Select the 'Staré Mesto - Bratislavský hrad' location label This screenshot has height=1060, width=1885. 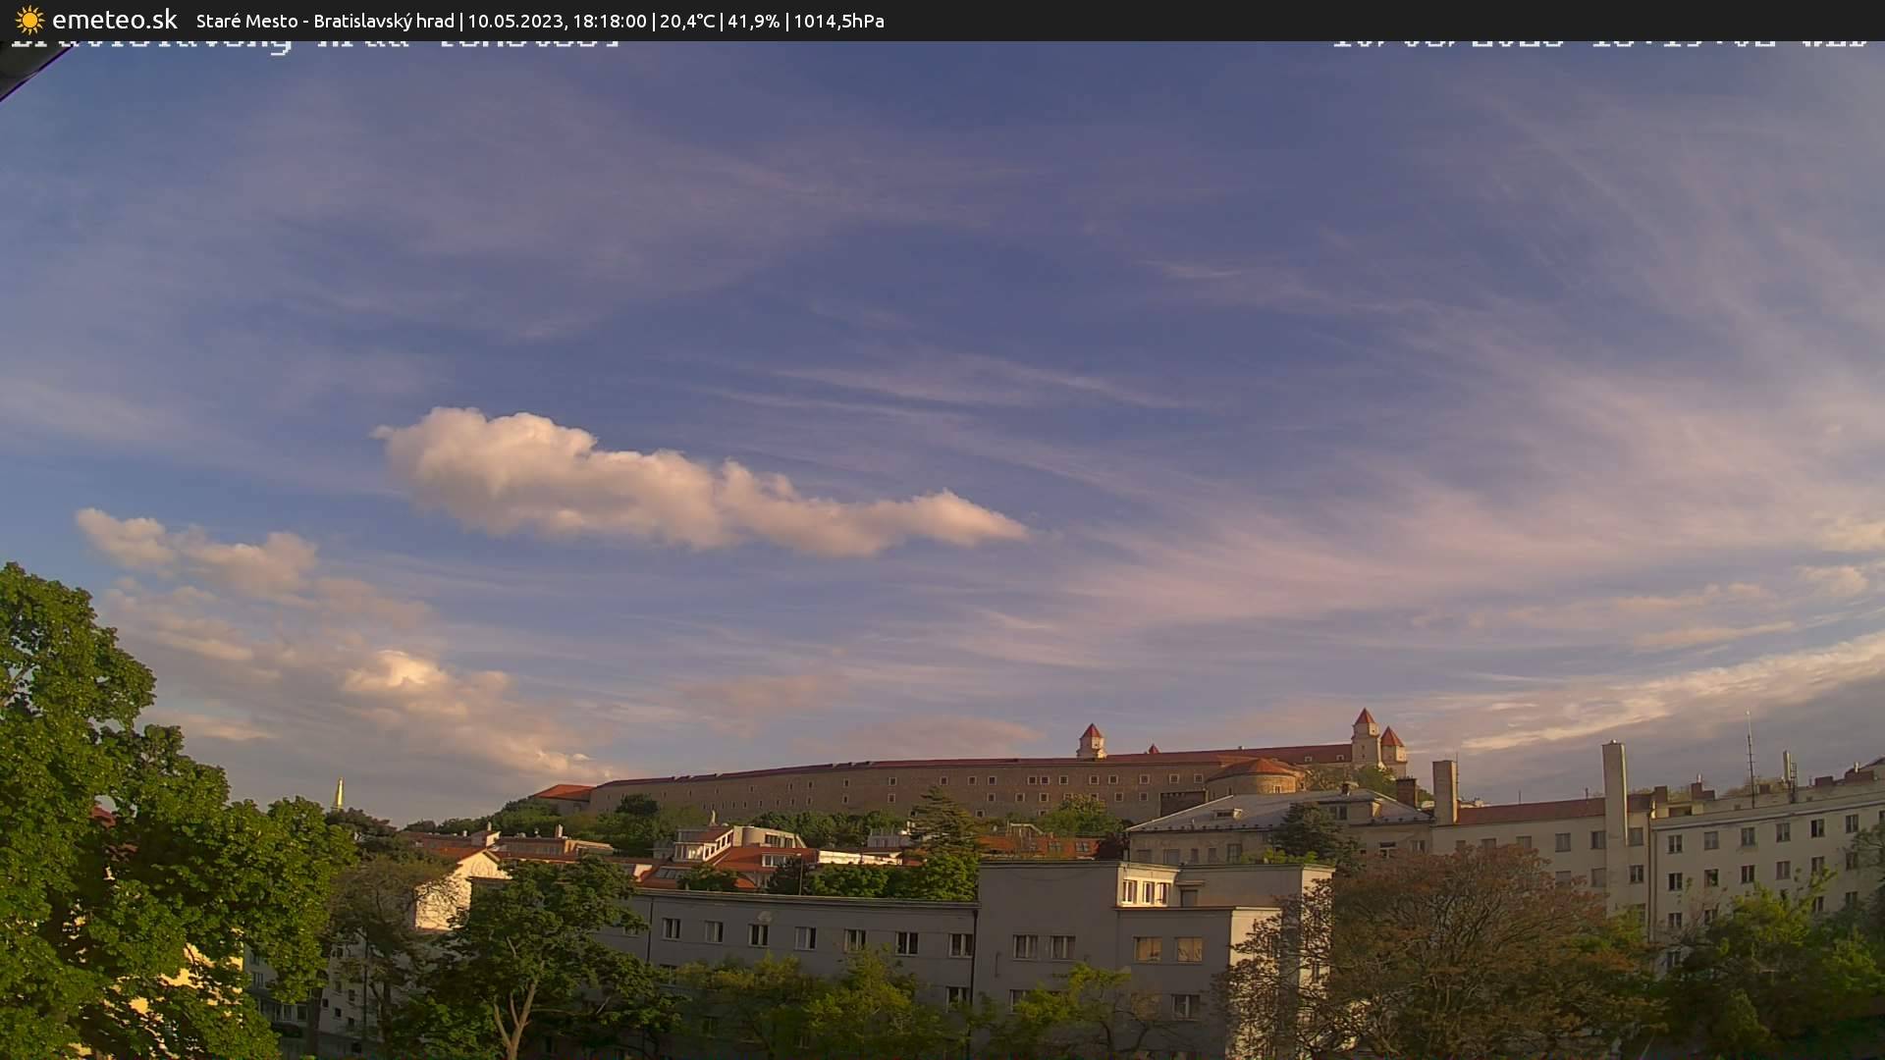coord(325,20)
